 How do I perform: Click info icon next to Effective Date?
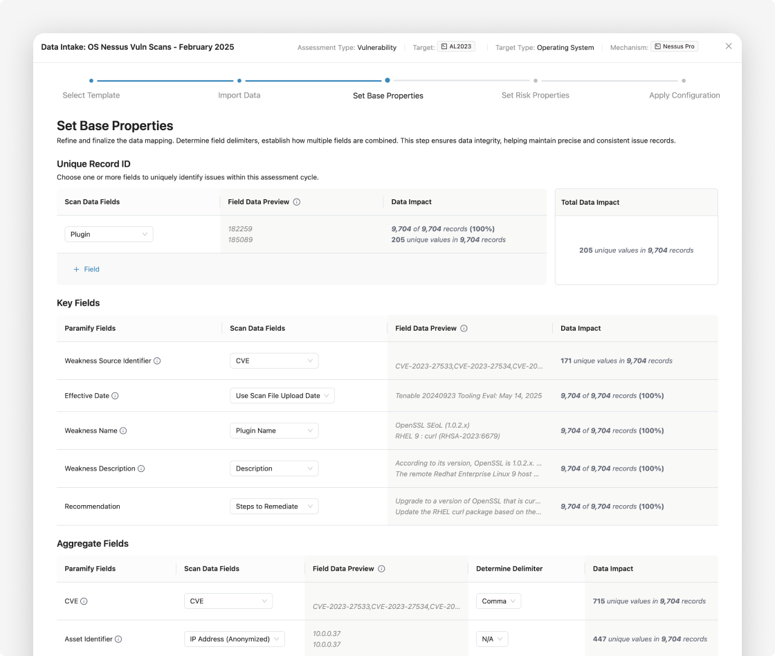(x=115, y=396)
